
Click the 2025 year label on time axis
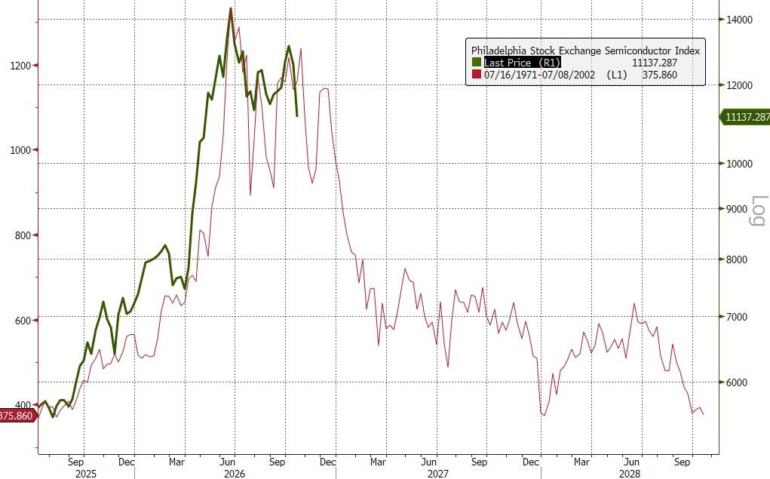(86, 474)
